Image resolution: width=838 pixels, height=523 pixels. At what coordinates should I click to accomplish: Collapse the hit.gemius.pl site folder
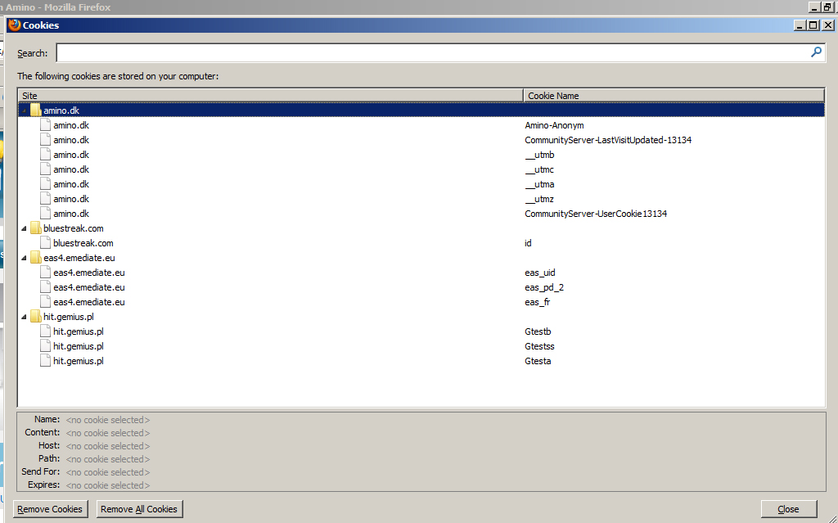24,317
